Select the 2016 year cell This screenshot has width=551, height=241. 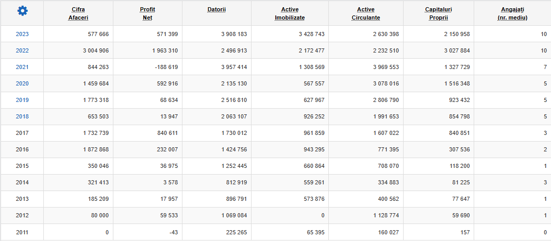point(22,150)
